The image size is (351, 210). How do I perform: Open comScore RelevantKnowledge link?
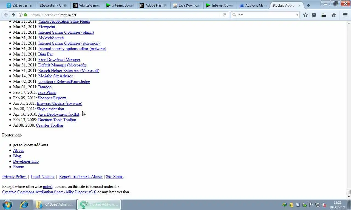(x=64, y=81)
